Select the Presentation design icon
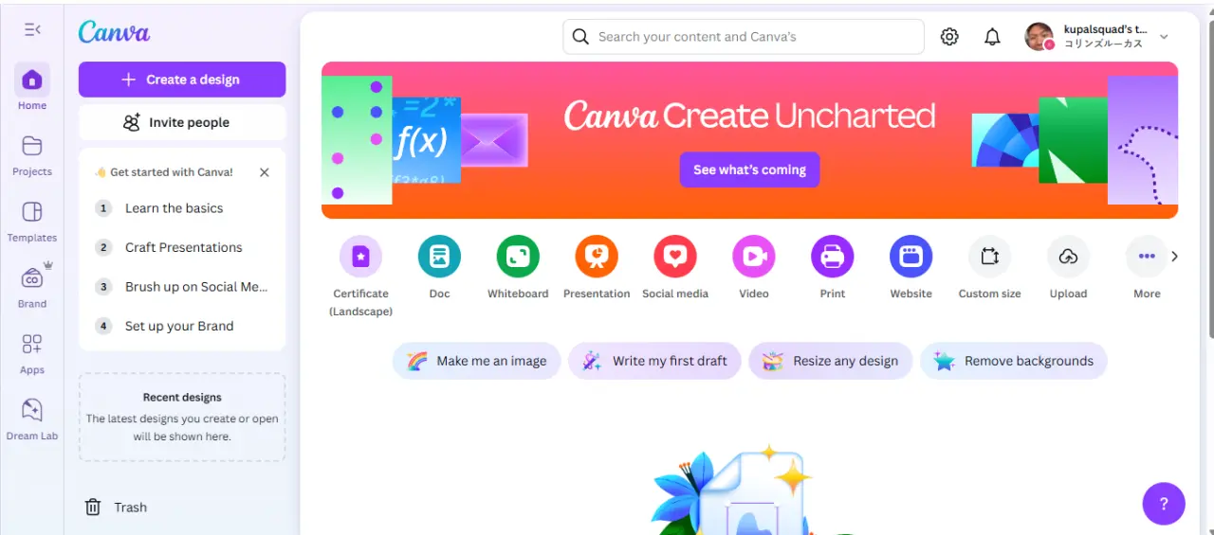Image resolution: width=1214 pixels, height=535 pixels. coord(597,257)
